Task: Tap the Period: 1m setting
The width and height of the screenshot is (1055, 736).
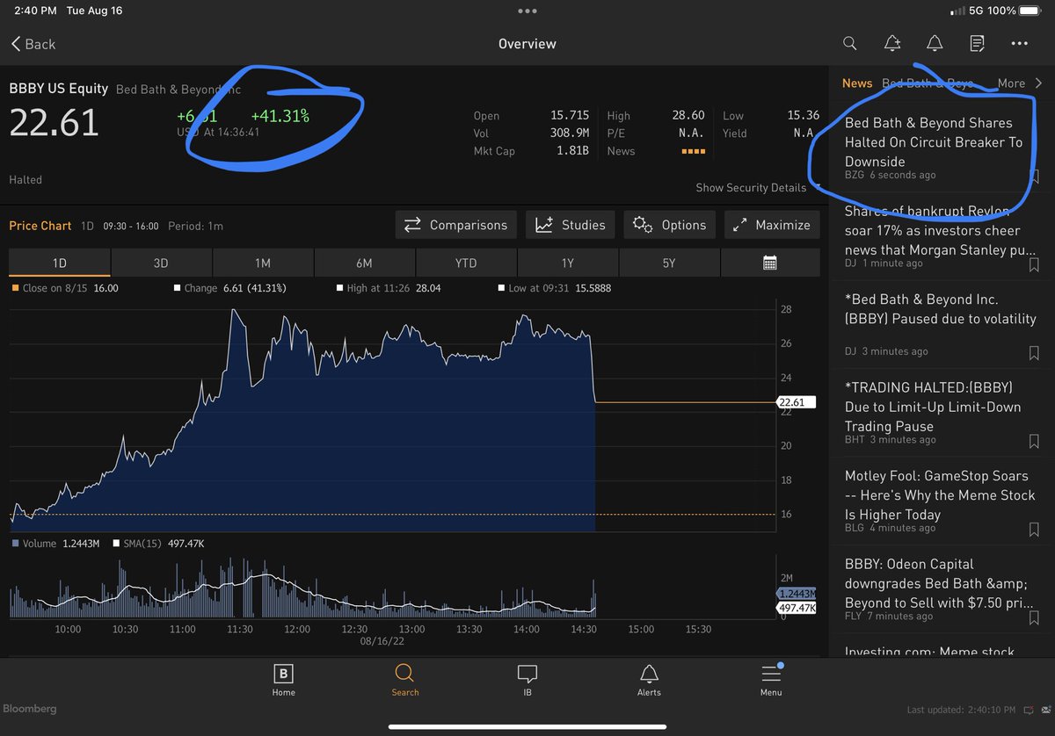Action: 195,226
